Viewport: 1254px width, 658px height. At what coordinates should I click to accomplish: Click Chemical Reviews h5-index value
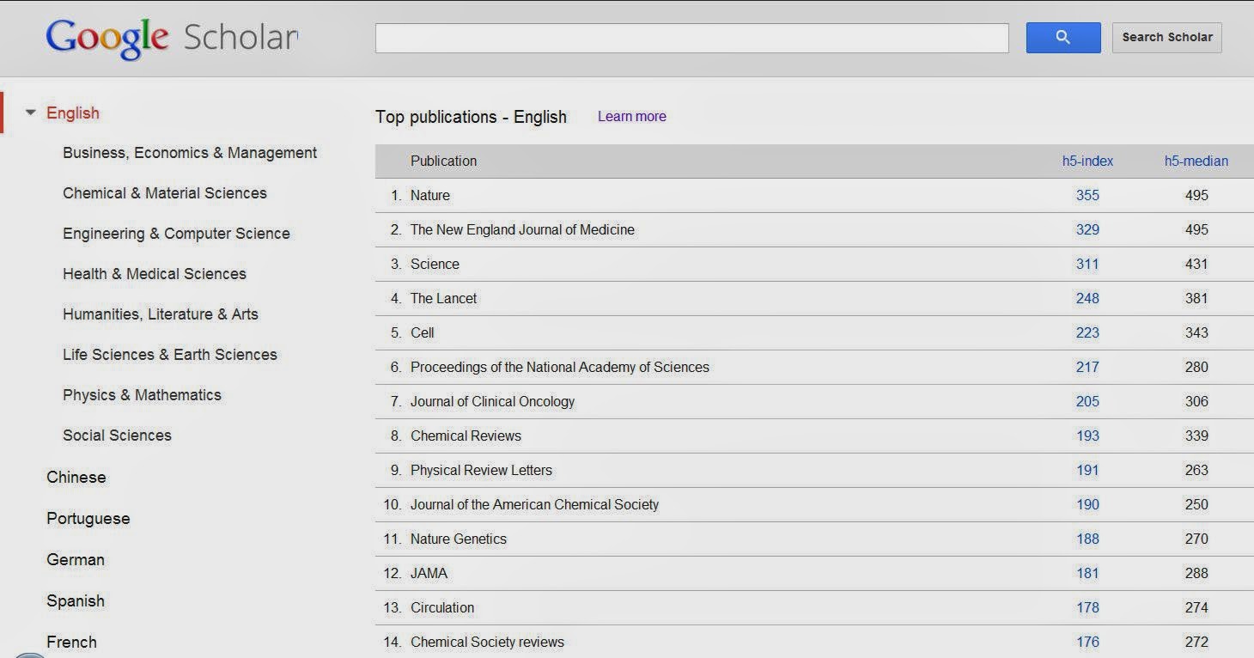tap(1087, 436)
